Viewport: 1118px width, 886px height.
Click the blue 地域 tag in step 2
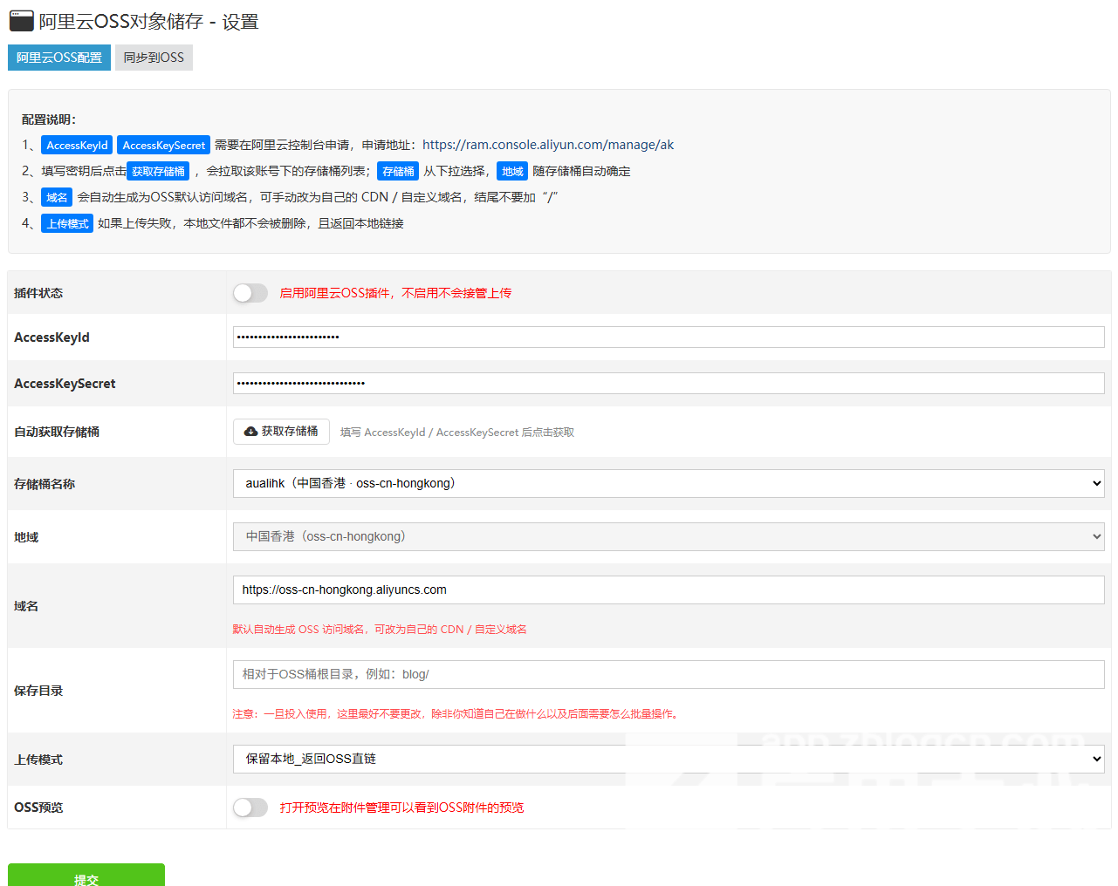click(512, 171)
